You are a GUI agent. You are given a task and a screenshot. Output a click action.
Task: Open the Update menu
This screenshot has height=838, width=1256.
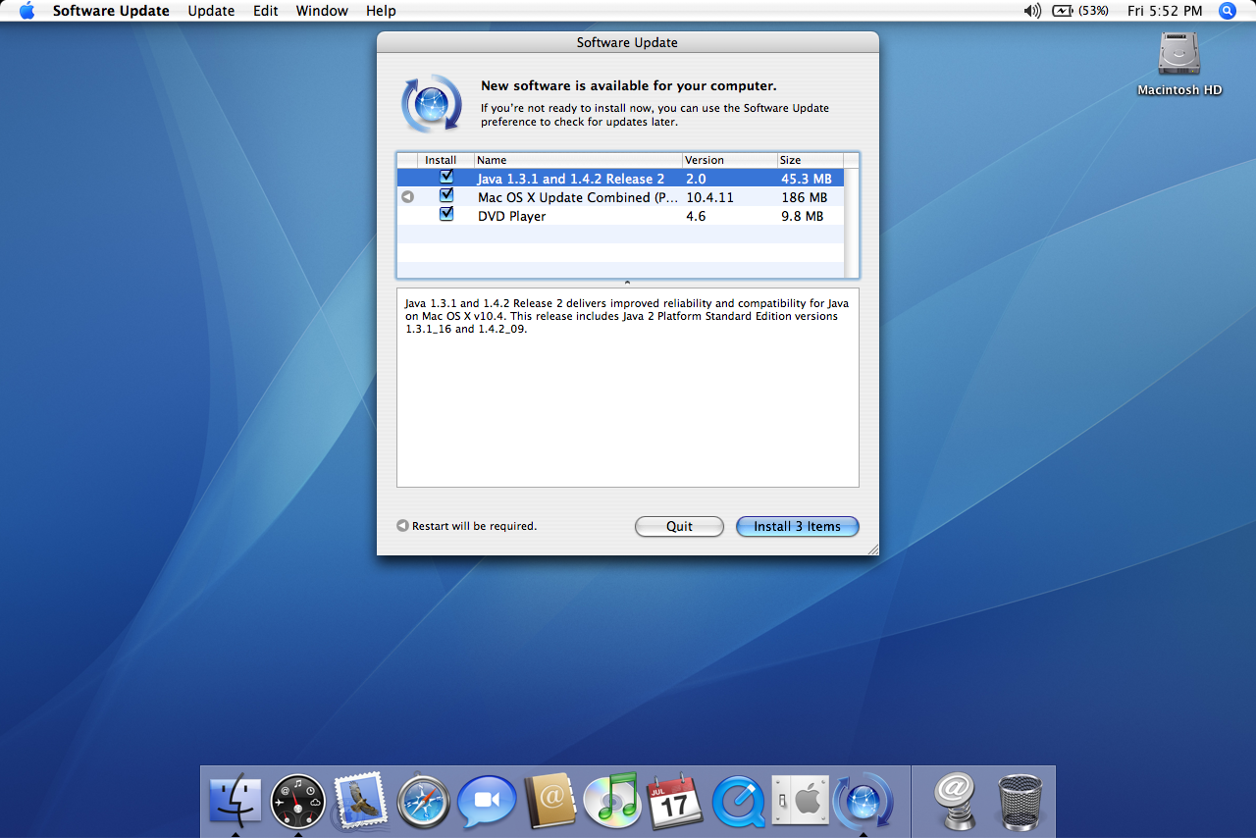pyautogui.click(x=211, y=11)
